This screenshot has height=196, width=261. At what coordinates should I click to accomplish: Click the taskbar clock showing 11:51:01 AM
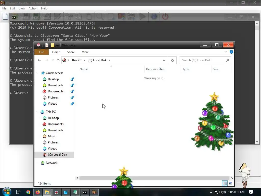point(236,192)
